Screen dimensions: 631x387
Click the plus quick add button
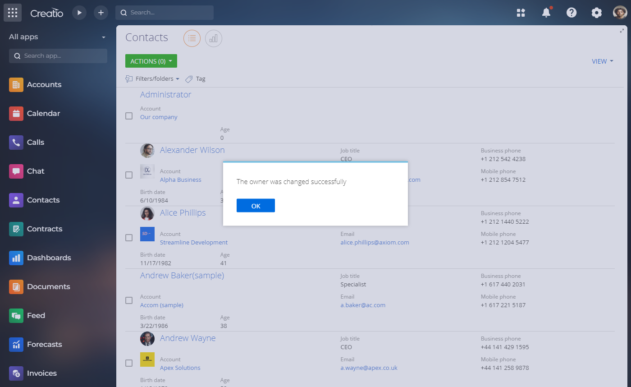[x=101, y=13]
